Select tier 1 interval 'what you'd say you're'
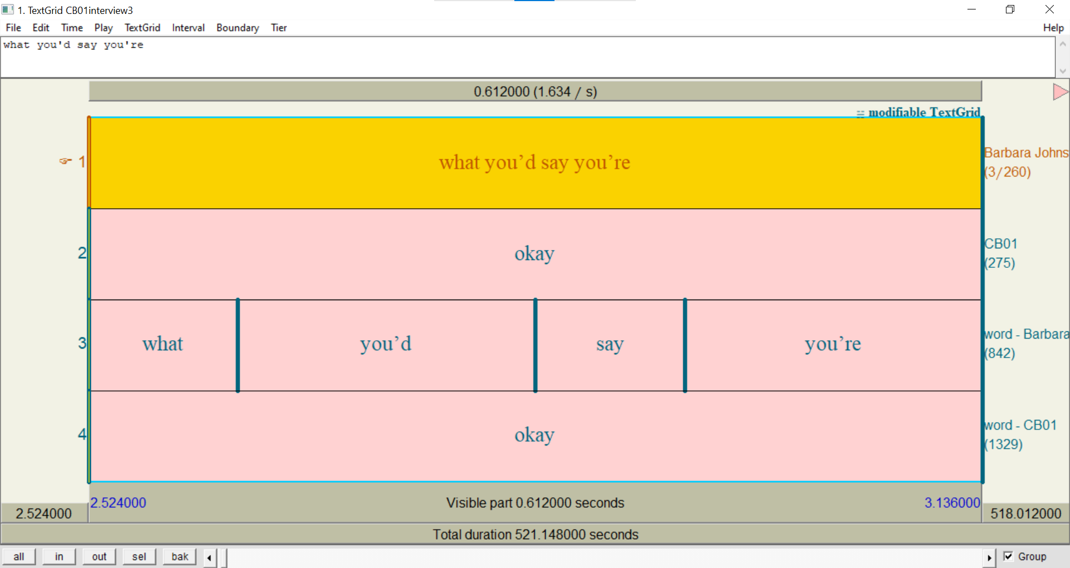The width and height of the screenshot is (1070, 568). [x=535, y=163]
